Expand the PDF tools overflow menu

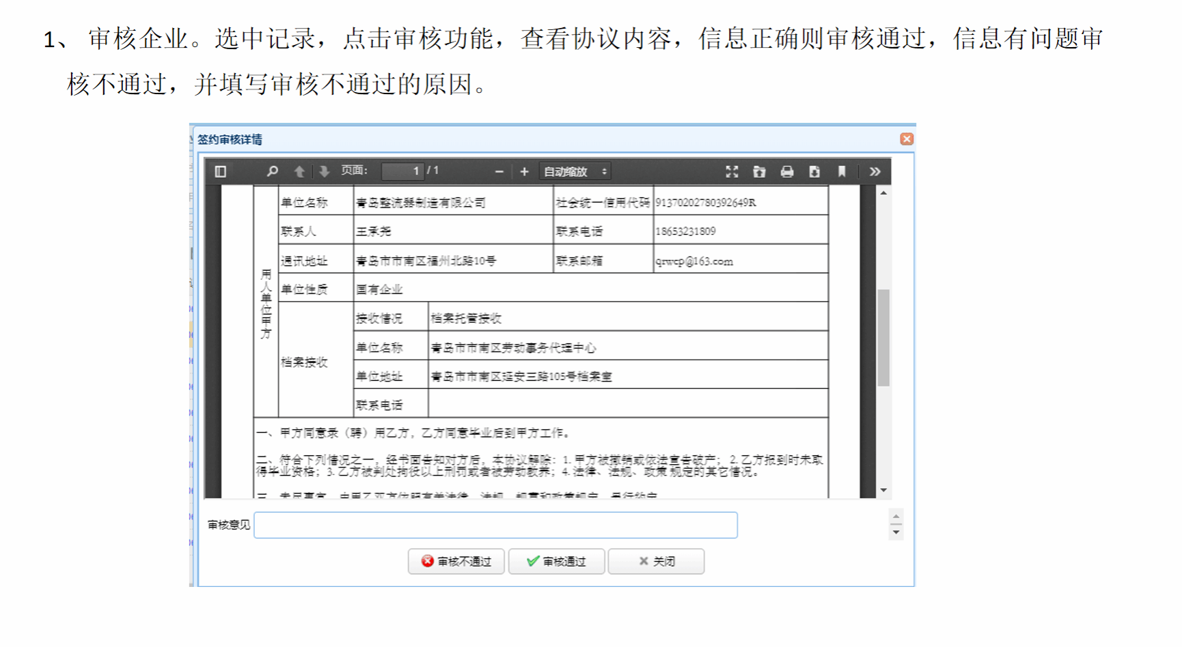pos(875,172)
